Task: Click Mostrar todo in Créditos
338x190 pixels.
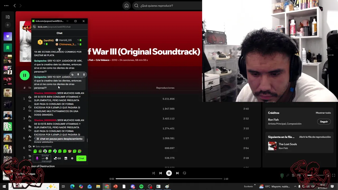Action: (x=323, y=113)
